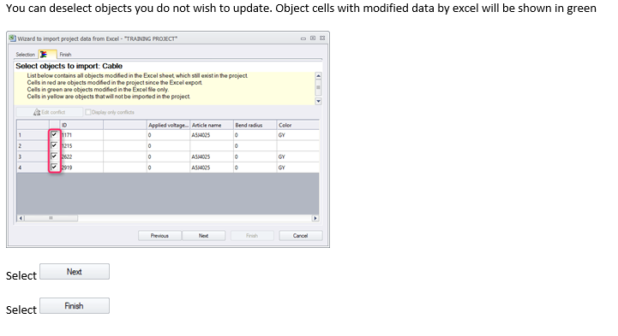This screenshot has height=336, width=618.
Task: Click the description scroll down arrow
Action: [x=319, y=101]
